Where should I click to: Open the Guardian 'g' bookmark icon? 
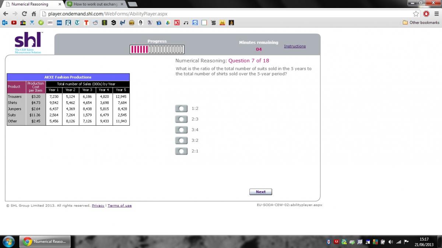click(x=68, y=23)
